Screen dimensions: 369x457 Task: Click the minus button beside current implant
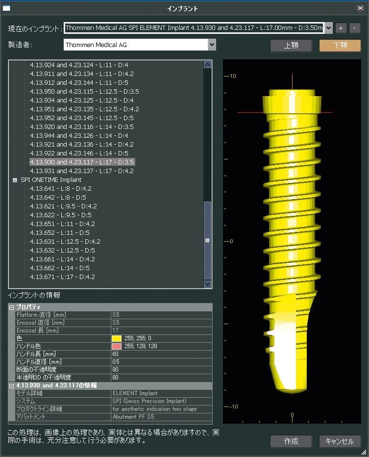[355, 28]
